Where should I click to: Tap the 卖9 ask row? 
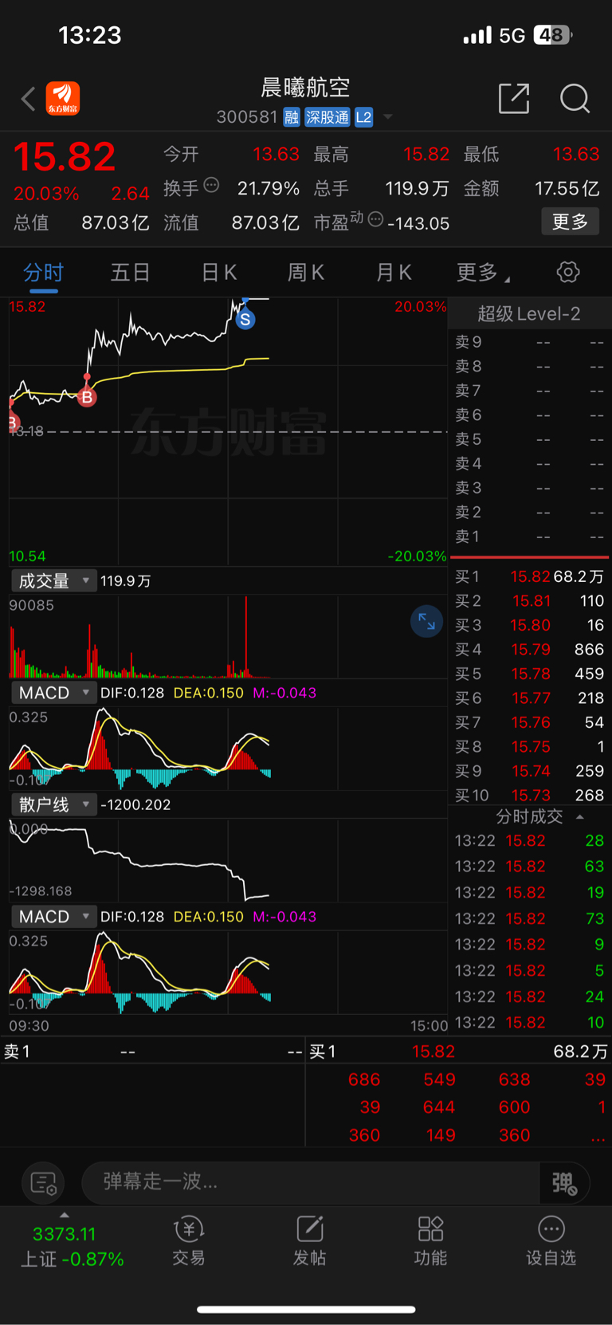[529, 342]
